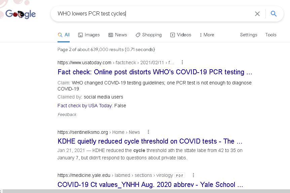Click the usatoday.com URL breadcrumb
290x193 pixels.
point(116,63)
